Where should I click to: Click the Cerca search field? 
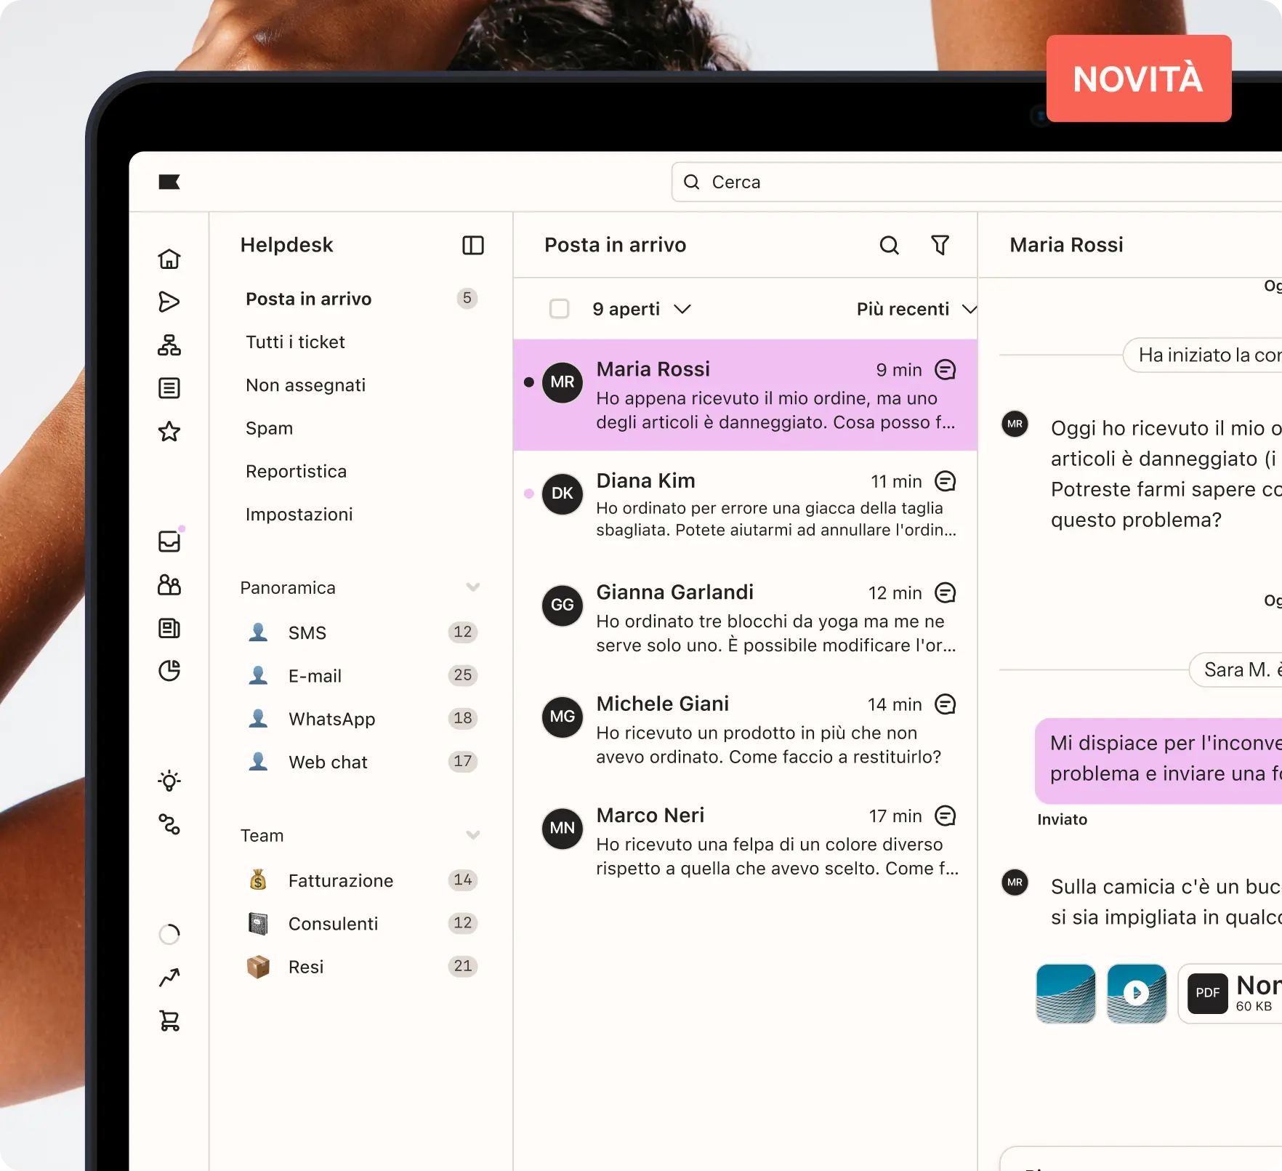[977, 182]
